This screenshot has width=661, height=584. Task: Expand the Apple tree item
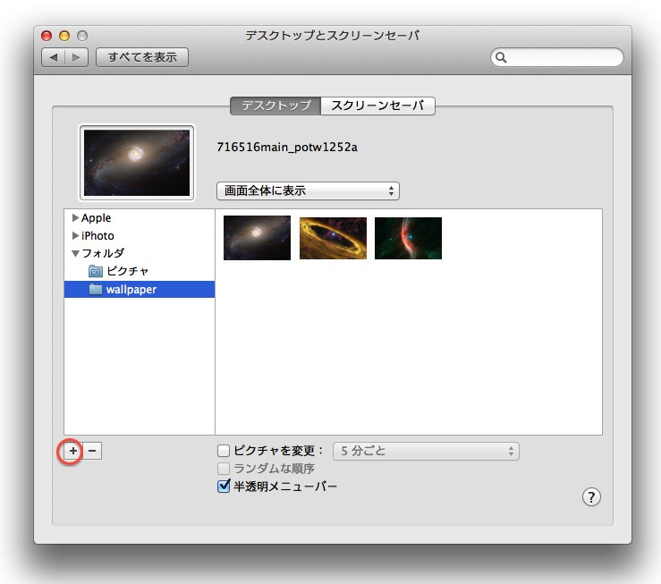(x=75, y=218)
